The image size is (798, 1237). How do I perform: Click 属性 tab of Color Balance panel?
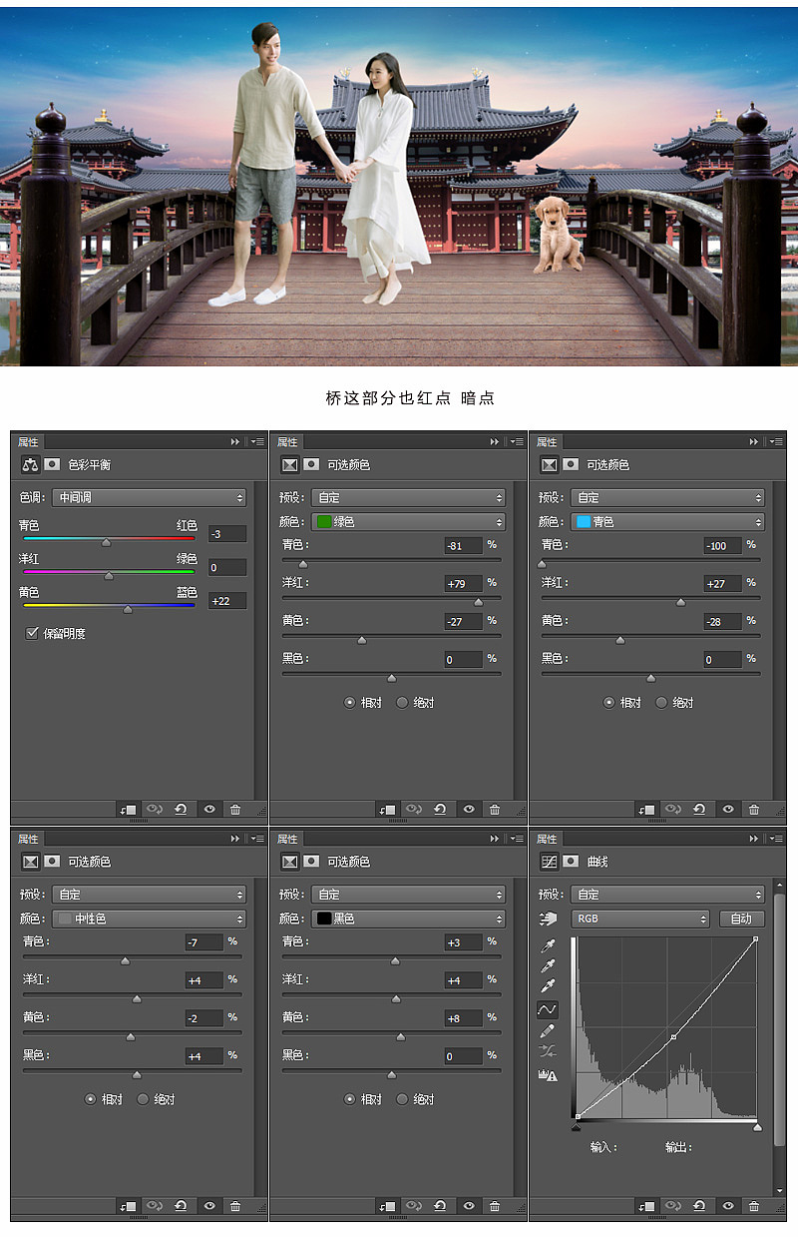28,441
